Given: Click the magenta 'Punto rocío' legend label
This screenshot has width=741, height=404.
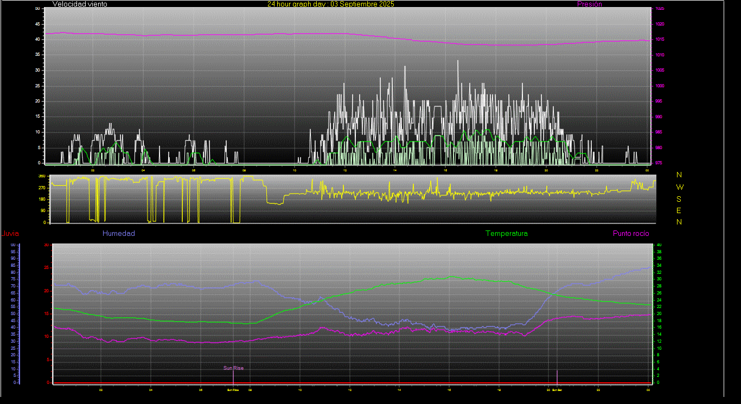Looking at the screenshot, I should [x=631, y=234].
